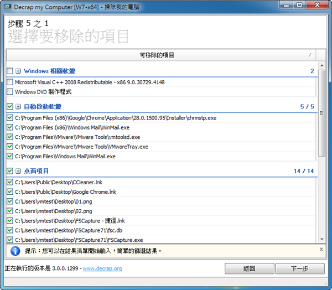
Task: Click the list scrollbar up arrow
Action: [322, 65]
